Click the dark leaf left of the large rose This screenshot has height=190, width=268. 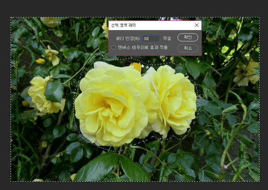point(54,91)
